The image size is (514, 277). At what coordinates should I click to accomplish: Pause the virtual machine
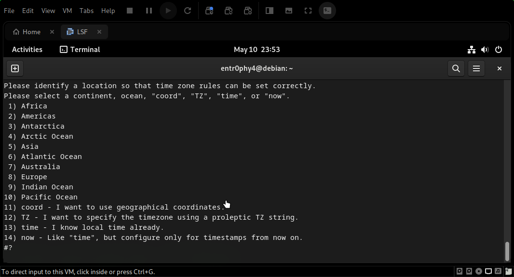coord(149,11)
